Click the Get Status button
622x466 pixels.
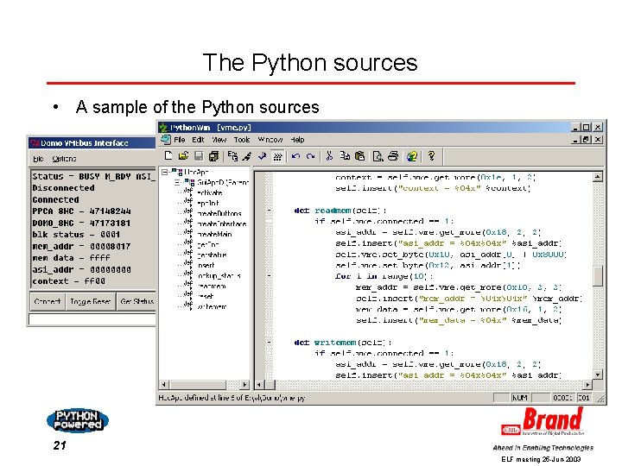pos(136,301)
